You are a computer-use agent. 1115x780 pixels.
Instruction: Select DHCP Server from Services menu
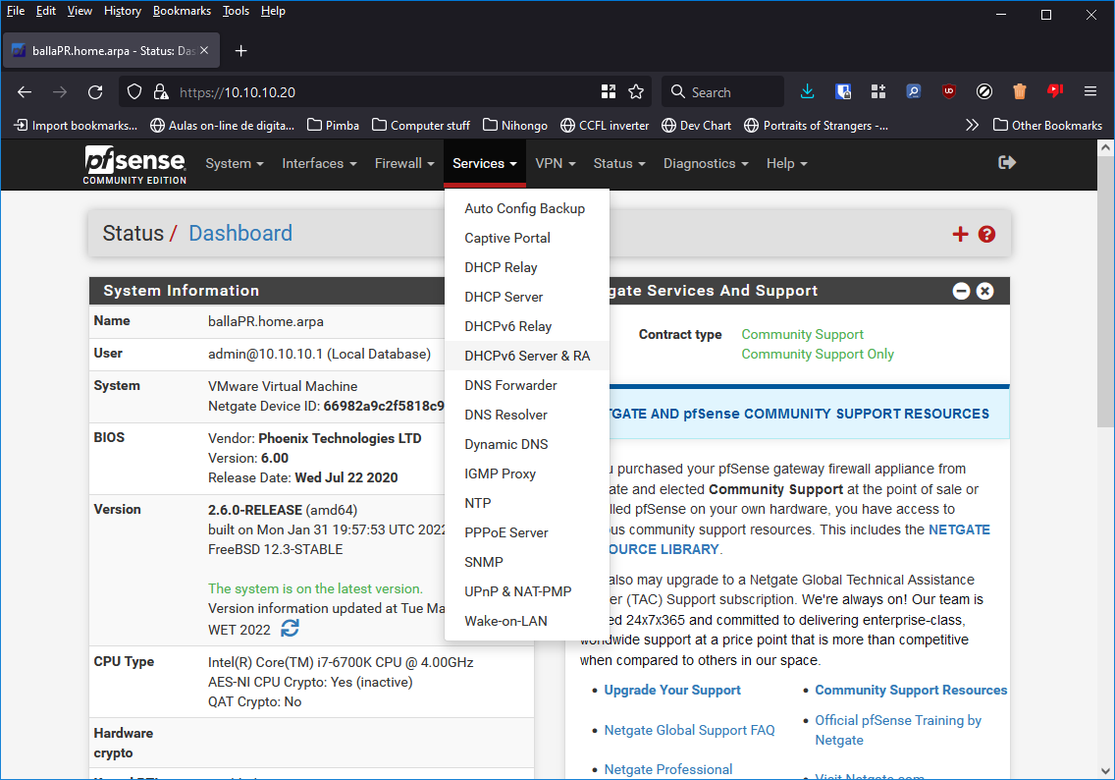coord(504,297)
